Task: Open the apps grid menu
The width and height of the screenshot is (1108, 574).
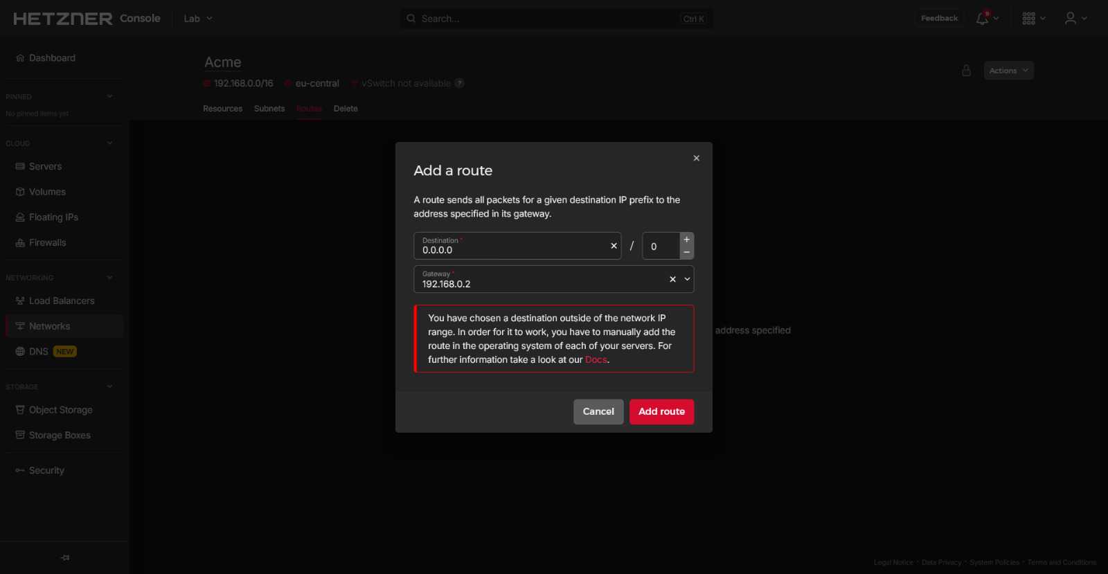Action: tap(1029, 19)
